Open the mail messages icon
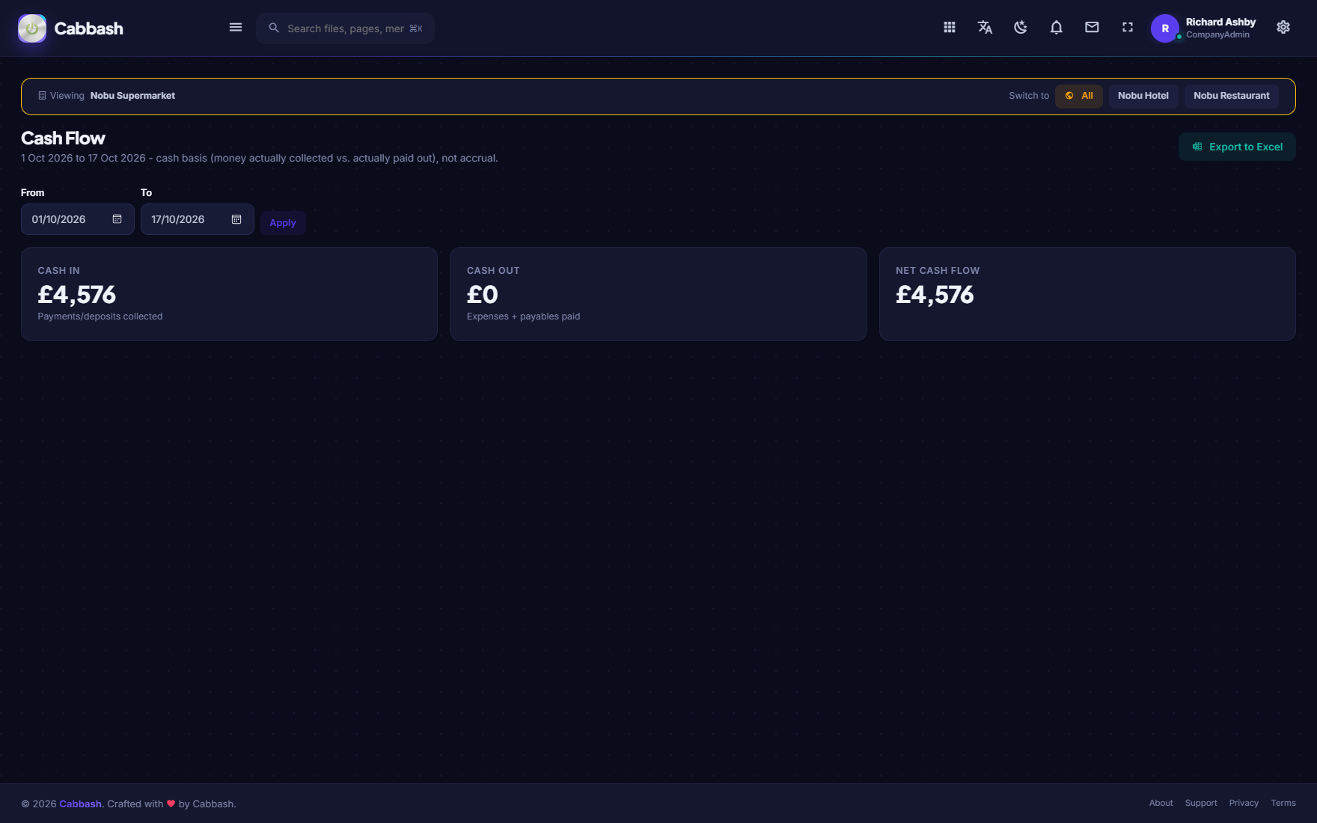This screenshot has width=1317, height=823. point(1092,28)
